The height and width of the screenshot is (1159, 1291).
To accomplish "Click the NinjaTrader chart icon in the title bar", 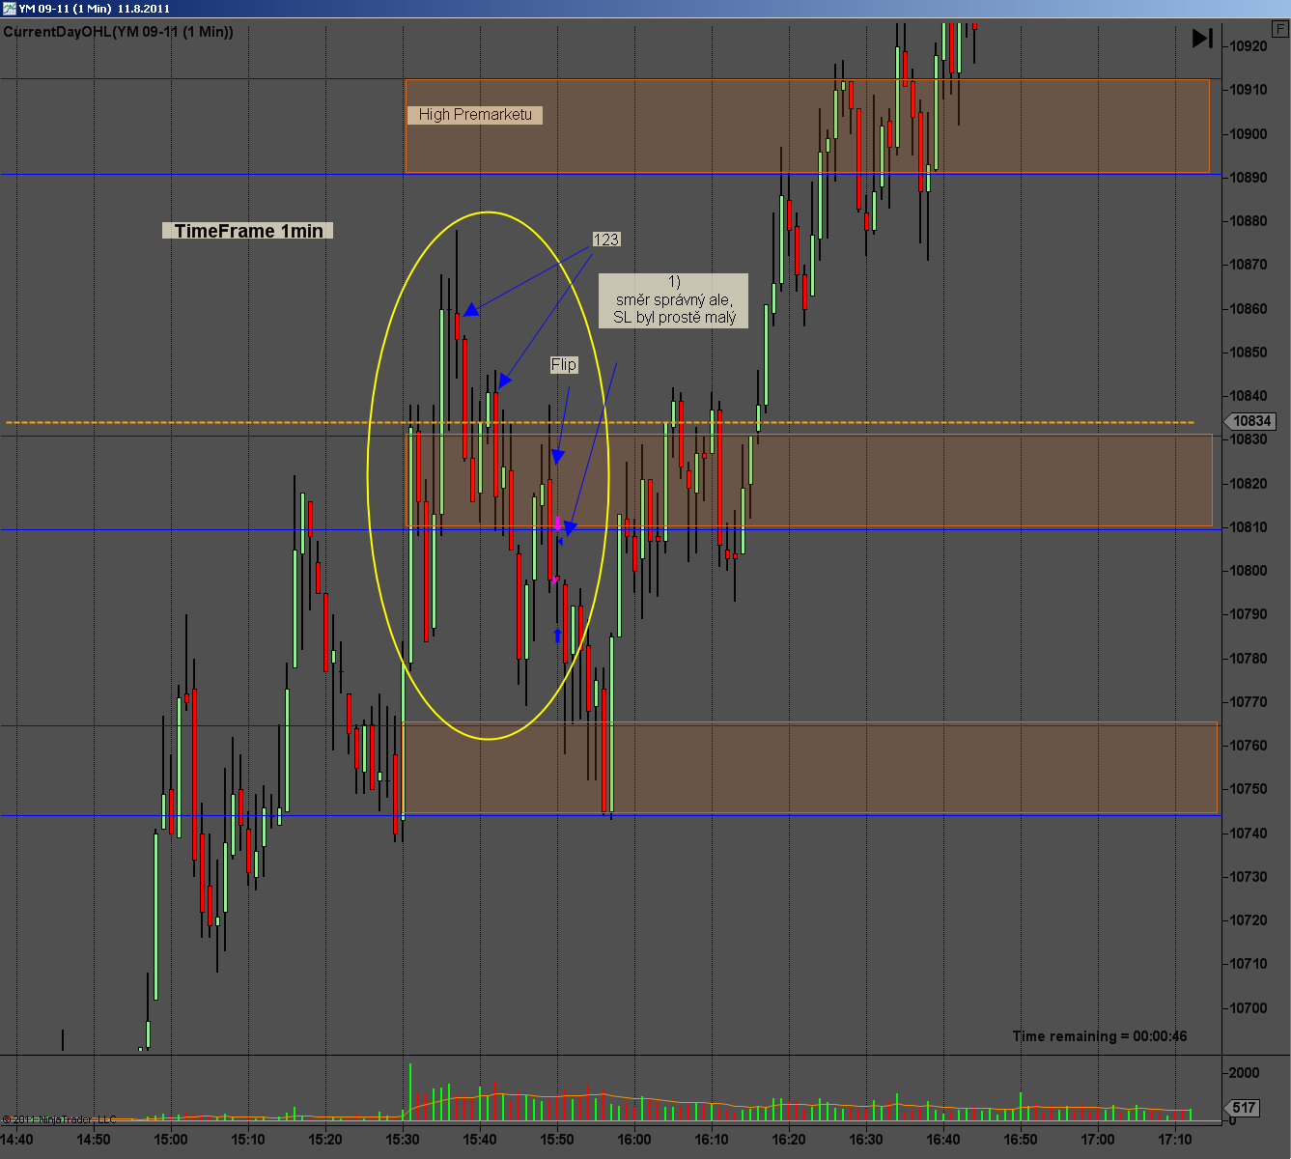I will pyautogui.click(x=10, y=9).
